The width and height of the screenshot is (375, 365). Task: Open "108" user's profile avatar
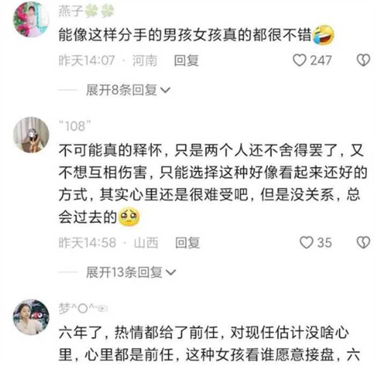coord(31,135)
